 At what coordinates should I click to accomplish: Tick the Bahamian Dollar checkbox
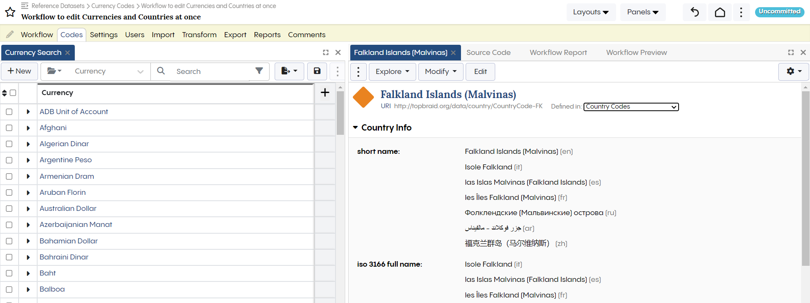[9, 241]
